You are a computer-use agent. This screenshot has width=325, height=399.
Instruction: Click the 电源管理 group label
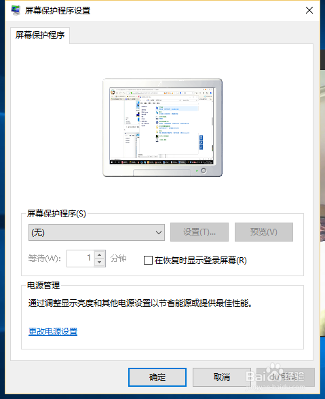(x=43, y=286)
